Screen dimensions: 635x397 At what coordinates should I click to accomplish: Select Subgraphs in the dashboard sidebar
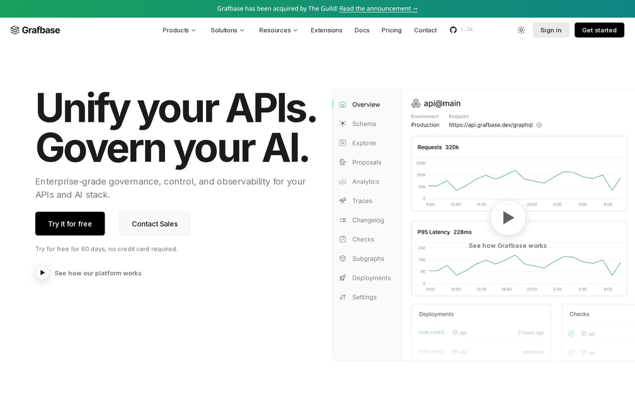click(x=368, y=258)
